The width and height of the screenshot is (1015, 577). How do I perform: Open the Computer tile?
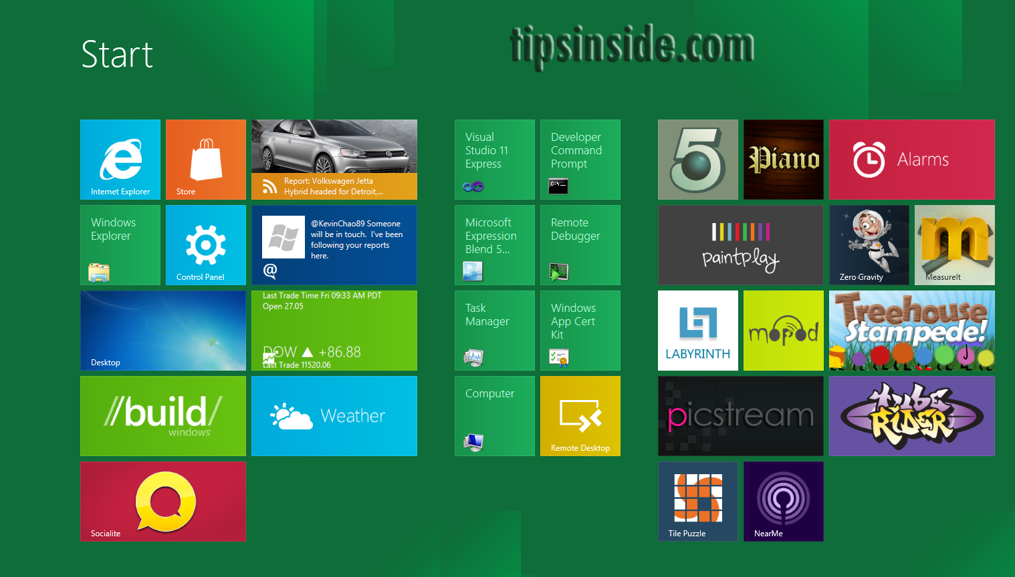pos(495,416)
